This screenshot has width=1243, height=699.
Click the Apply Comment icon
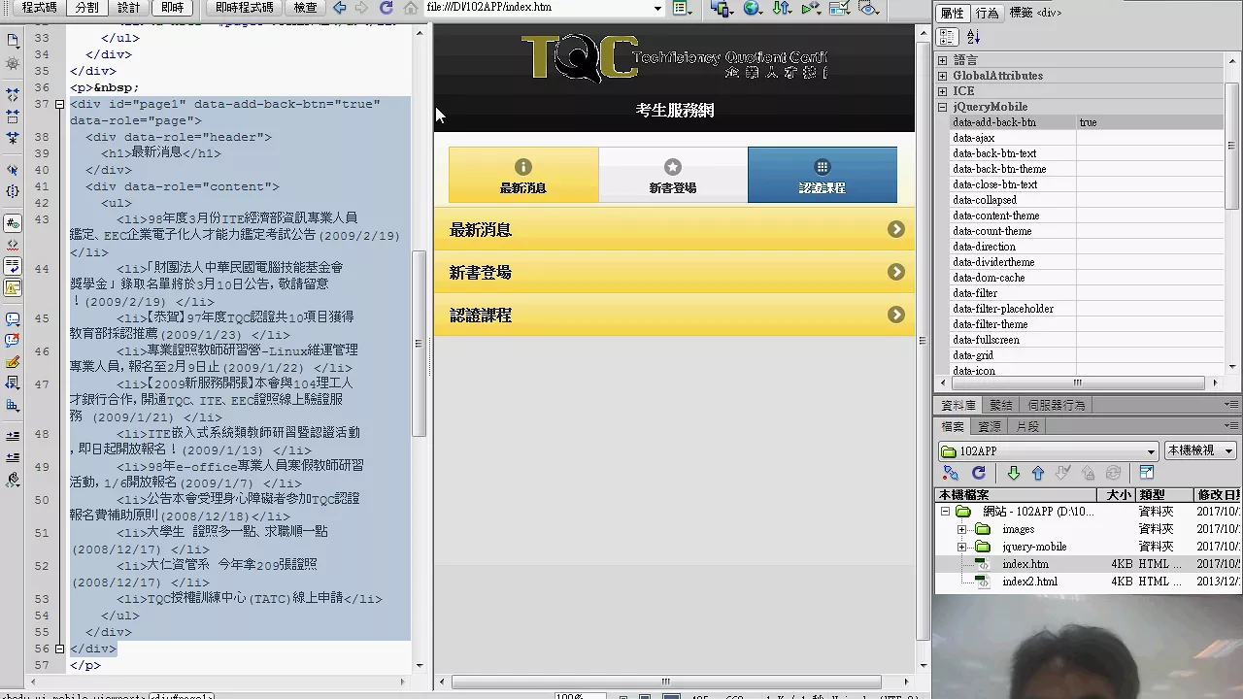(x=13, y=319)
